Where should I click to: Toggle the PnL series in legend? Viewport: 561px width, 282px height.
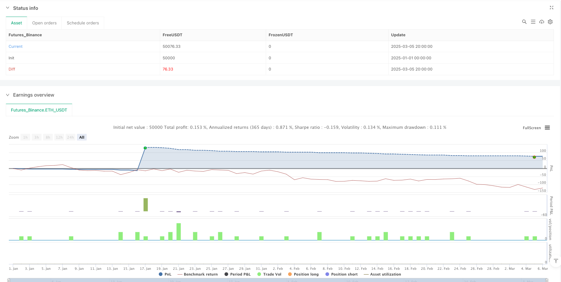tap(165, 274)
